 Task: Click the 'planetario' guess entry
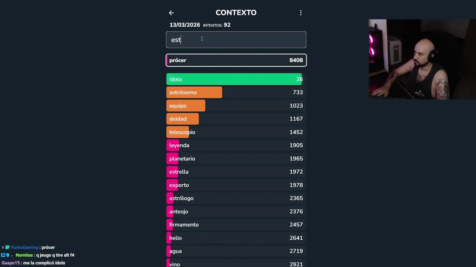[236, 159]
